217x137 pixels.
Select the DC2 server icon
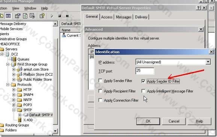[7, 54]
